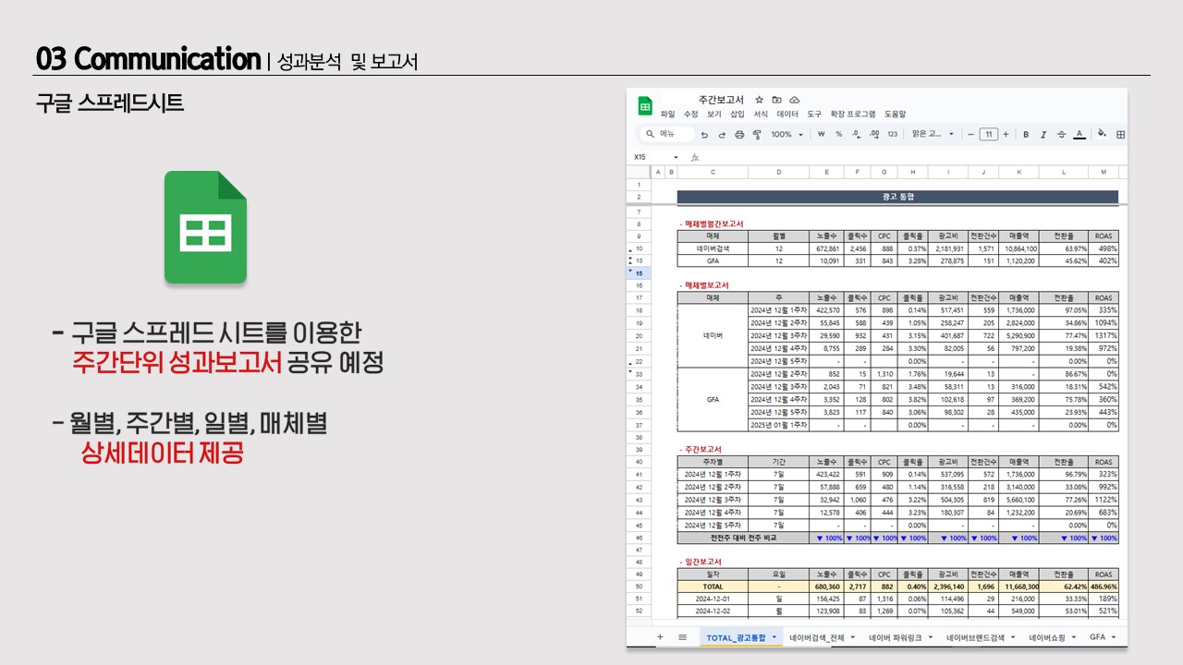Apply percent format
The image size is (1183, 665).
tap(838, 135)
